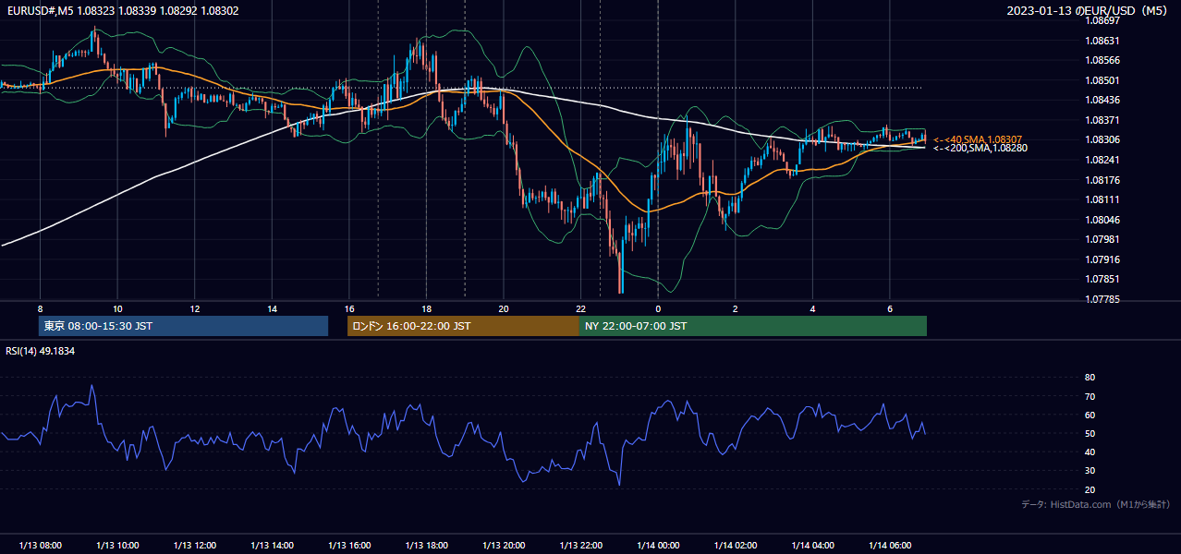Click hour marker 12 under the price chart
The height and width of the screenshot is (554, 1181).
(194, 308)
